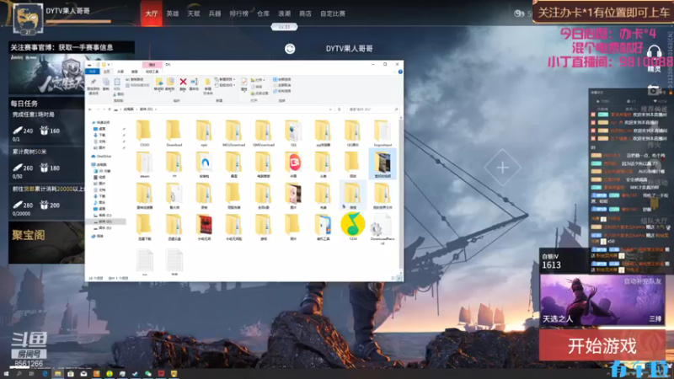Open the 商店 tab in game menu
This screenshot has width=674, height=379.
[305, 13]
